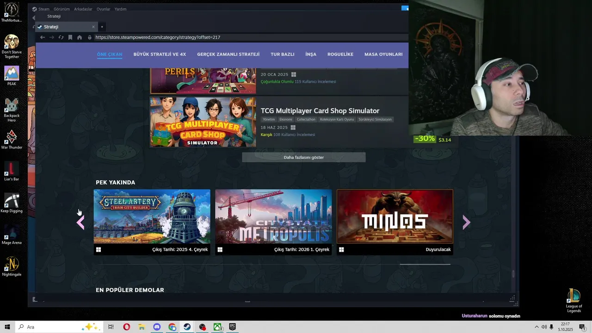592x333 pixels.
Task: Click Daha fazlasını göster button
Action: [303, 157]
